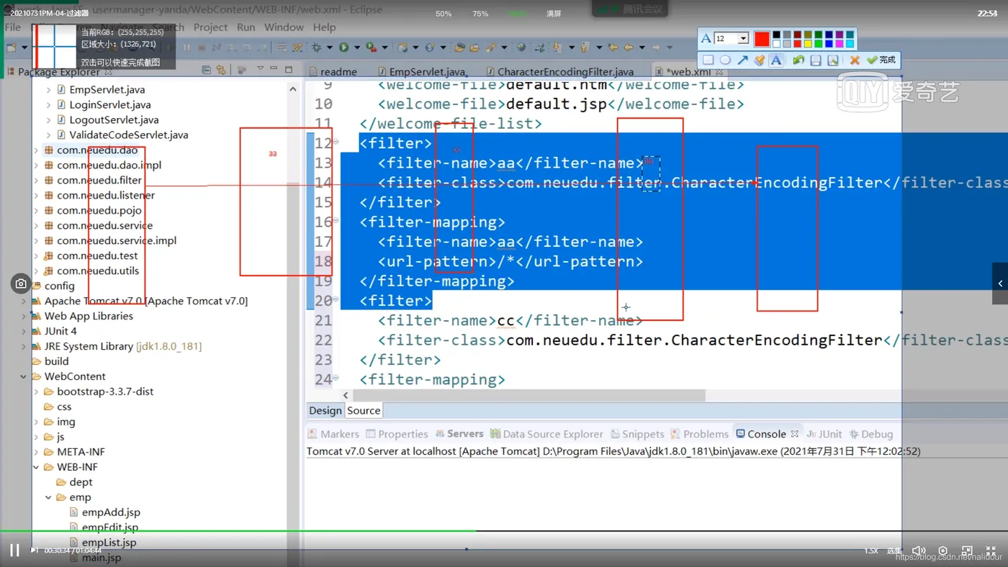Screen dimensions: 1008x567
Task: Expand the com.neuedu.service package
Action: [x=36, y=226]
